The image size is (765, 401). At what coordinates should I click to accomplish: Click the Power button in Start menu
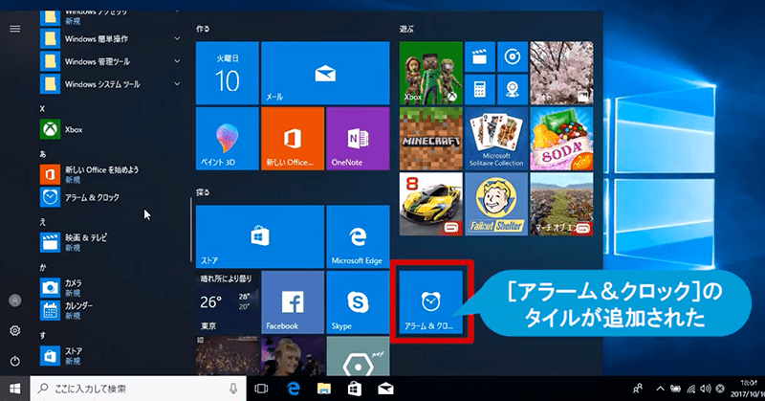(15, 361)
